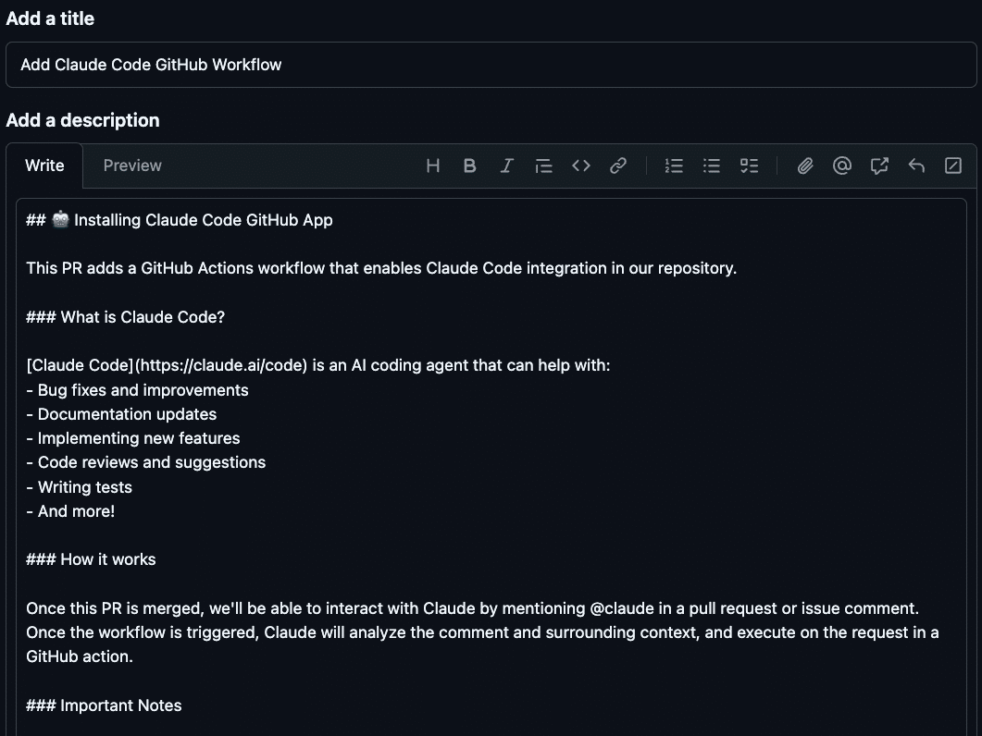Insert a blockquote using the quote icon
The width and height of the screenshot is (982, 736).
tap(543, 166)
